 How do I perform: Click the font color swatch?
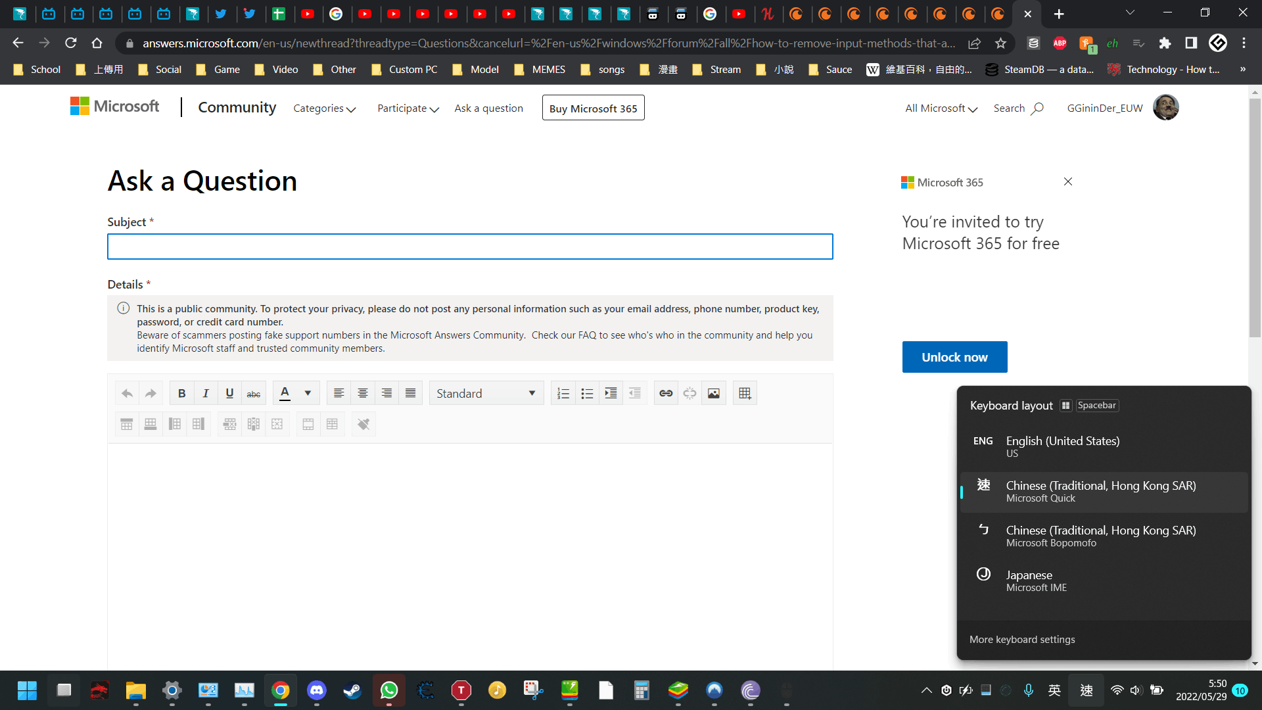285,392
